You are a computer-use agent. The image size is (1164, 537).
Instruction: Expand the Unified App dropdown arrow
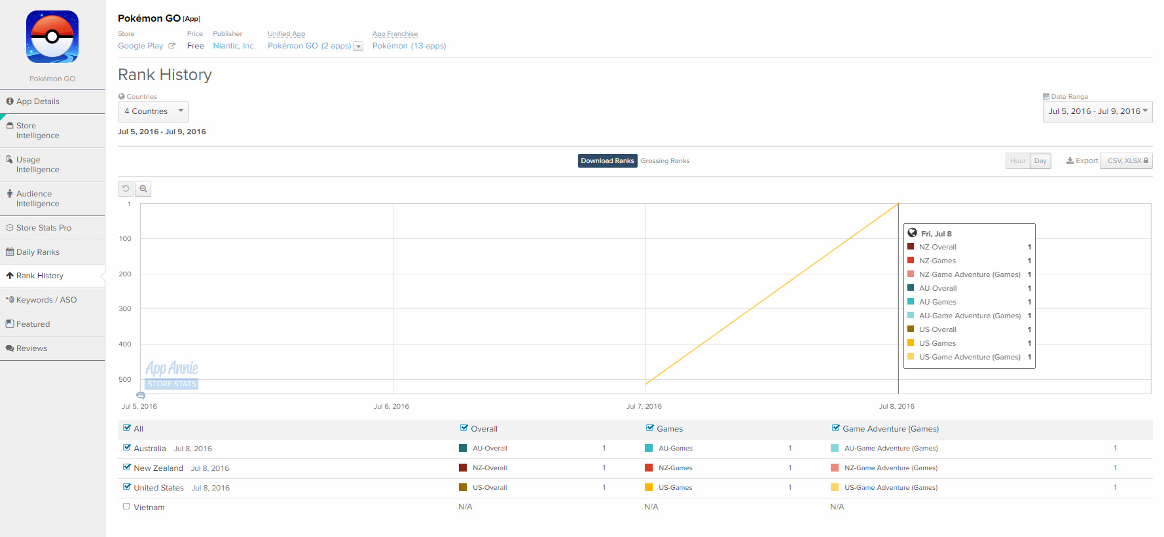(x=358, y=46)
